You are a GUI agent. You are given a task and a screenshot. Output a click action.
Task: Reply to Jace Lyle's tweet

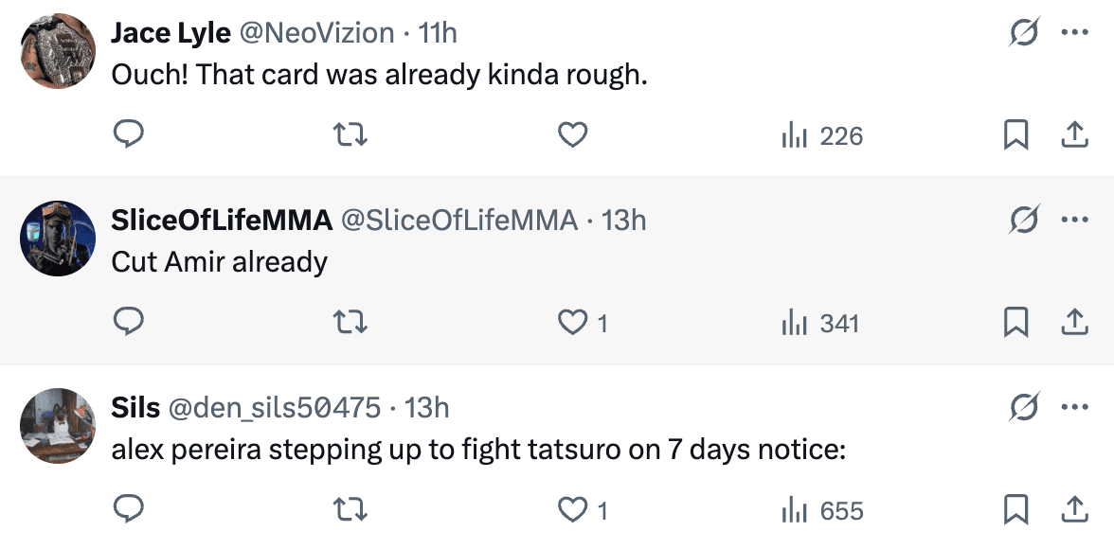coord(128,135)
